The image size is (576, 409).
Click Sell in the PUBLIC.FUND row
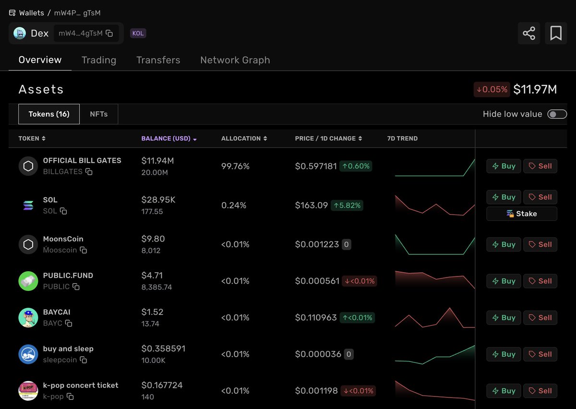pos(540,281)
